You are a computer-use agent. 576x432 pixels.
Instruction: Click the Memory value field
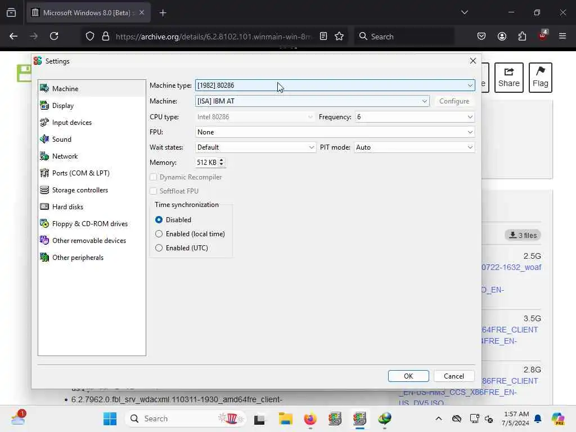[207, 163]
